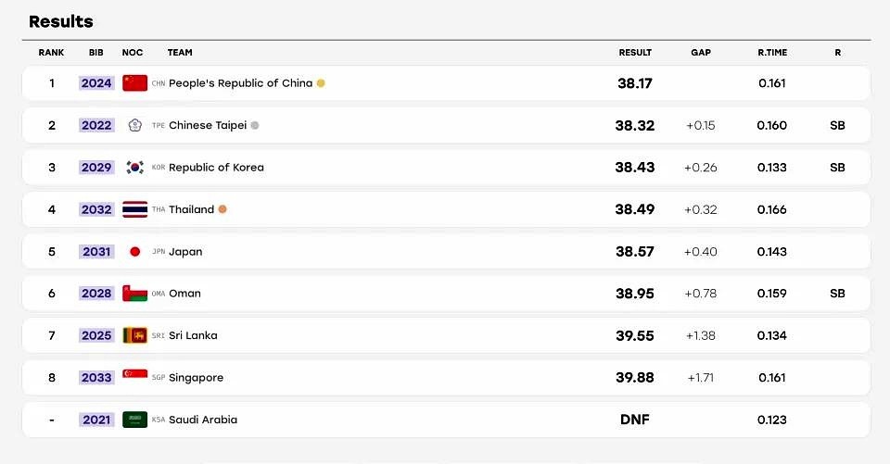Click the gold medal dot beside China
Image resolution: width=890 pixels, height=464 pixels.
pyautogui.click(x=321, y=82)
